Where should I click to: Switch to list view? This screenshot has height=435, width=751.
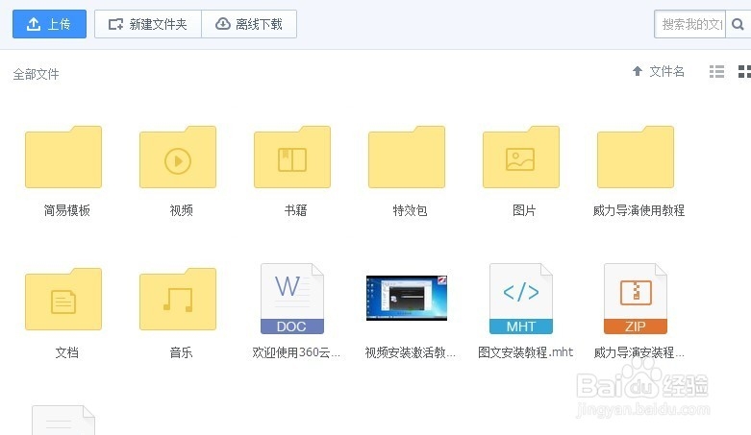tap(716, 72)
